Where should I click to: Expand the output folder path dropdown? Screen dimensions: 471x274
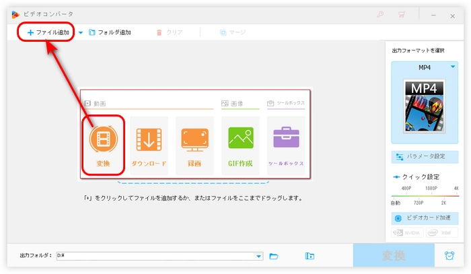(x=259, y=256)
